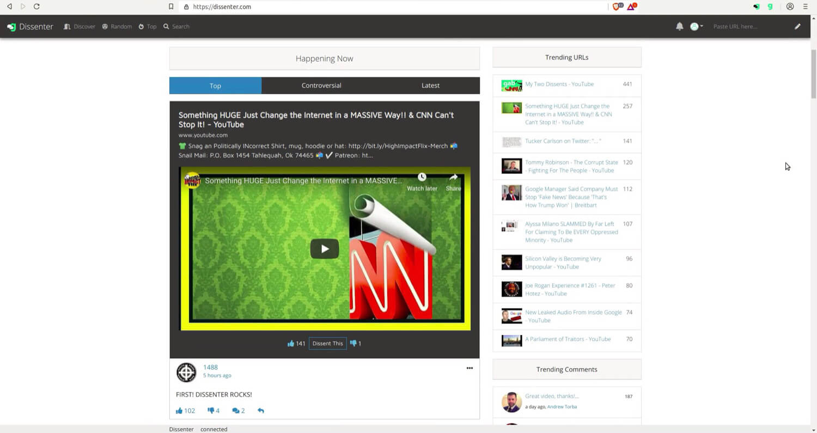Click the Dissenter logo in the navbar
817x433 pixels.
(30, 26)
